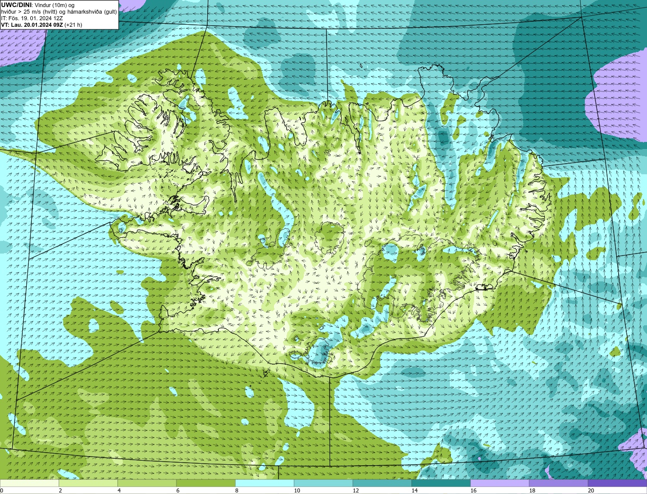Pick the 12–14 m/s teal legend swatch
The height and width of the screenshot is (494, 647).
point(382,483)
